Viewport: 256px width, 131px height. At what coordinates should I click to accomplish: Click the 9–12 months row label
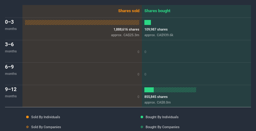[11, 92]
